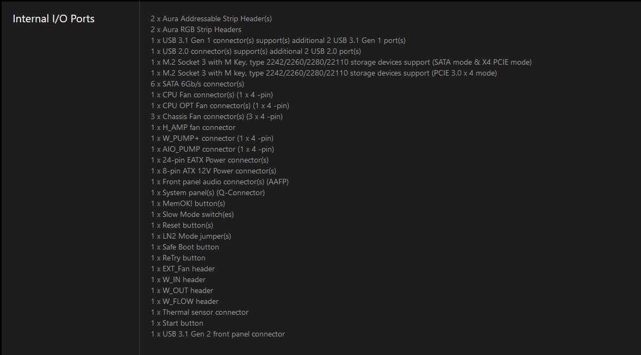Screen dimensions: 641x355
Task: Select the USB 3.1 Gen 1 connector line
Action: [x=278, y=40]
